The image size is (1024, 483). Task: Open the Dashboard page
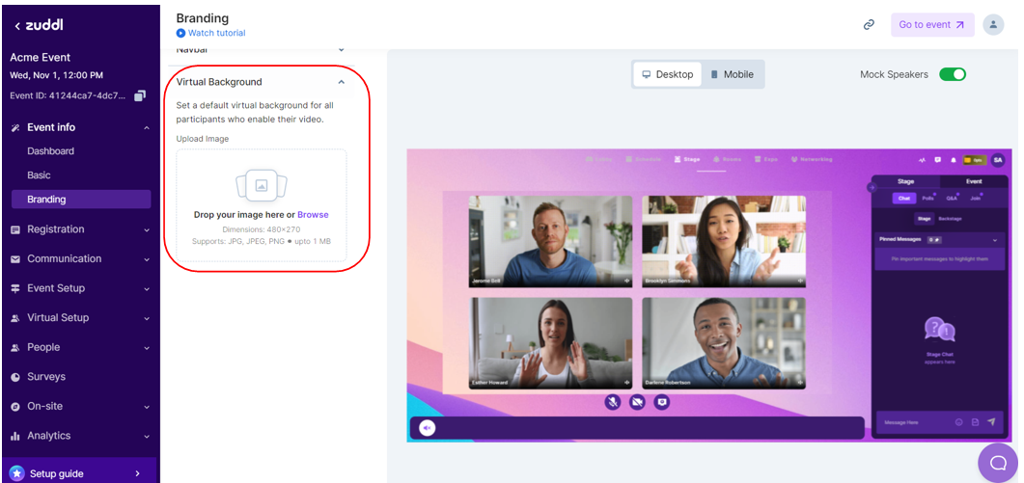(50, 150)
